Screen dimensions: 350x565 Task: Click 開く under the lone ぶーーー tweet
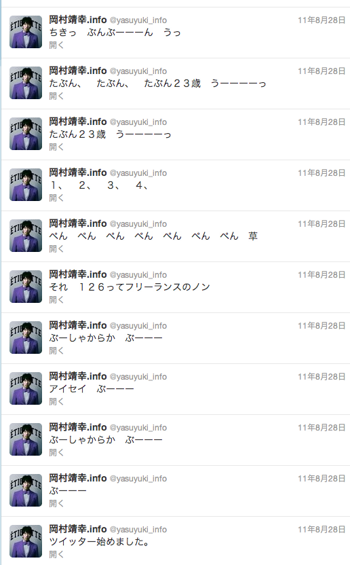(56, 503)
